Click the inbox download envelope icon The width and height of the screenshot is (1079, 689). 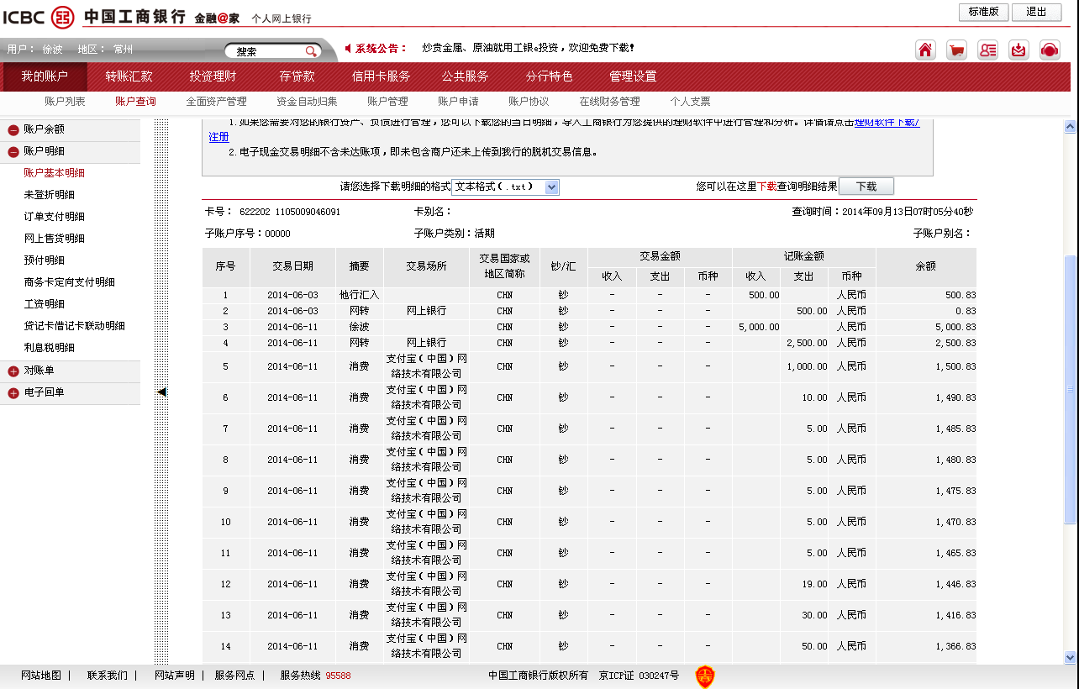(x=1018, y=50)
